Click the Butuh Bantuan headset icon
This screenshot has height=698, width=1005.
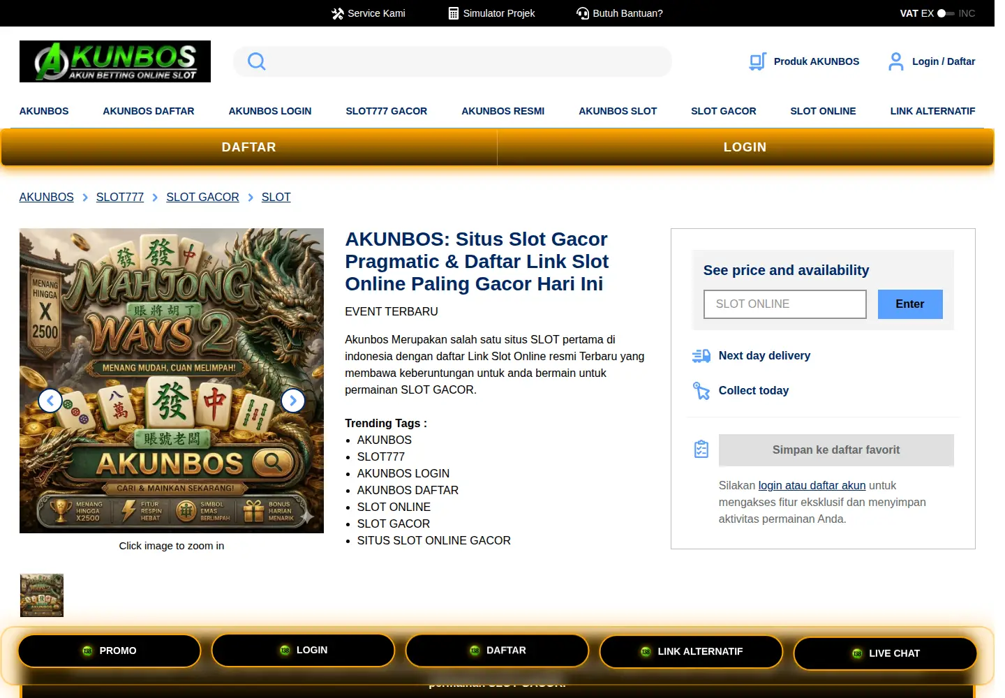pos(583,13)
